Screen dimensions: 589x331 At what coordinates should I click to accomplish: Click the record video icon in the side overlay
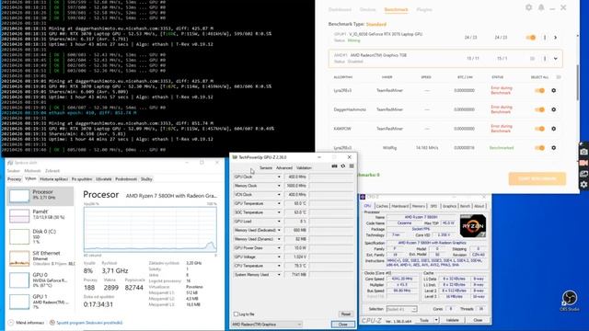[583, 163]
